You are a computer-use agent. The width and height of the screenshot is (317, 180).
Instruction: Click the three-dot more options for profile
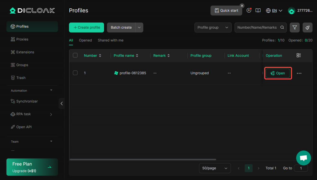pyautogui.click(x=299, y=73)
